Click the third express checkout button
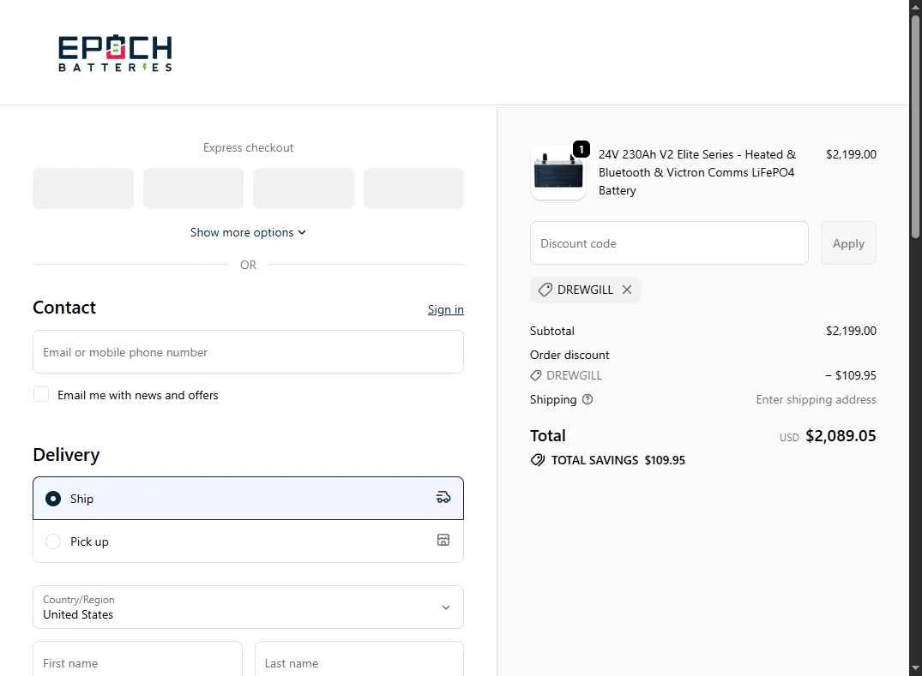This screenshot has width=922, height=676. click(x=304, y=188)
